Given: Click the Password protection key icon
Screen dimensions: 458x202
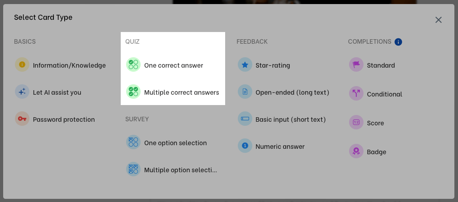Looking at the screenshot, I should pyautogui.click(x=22, y=119).
